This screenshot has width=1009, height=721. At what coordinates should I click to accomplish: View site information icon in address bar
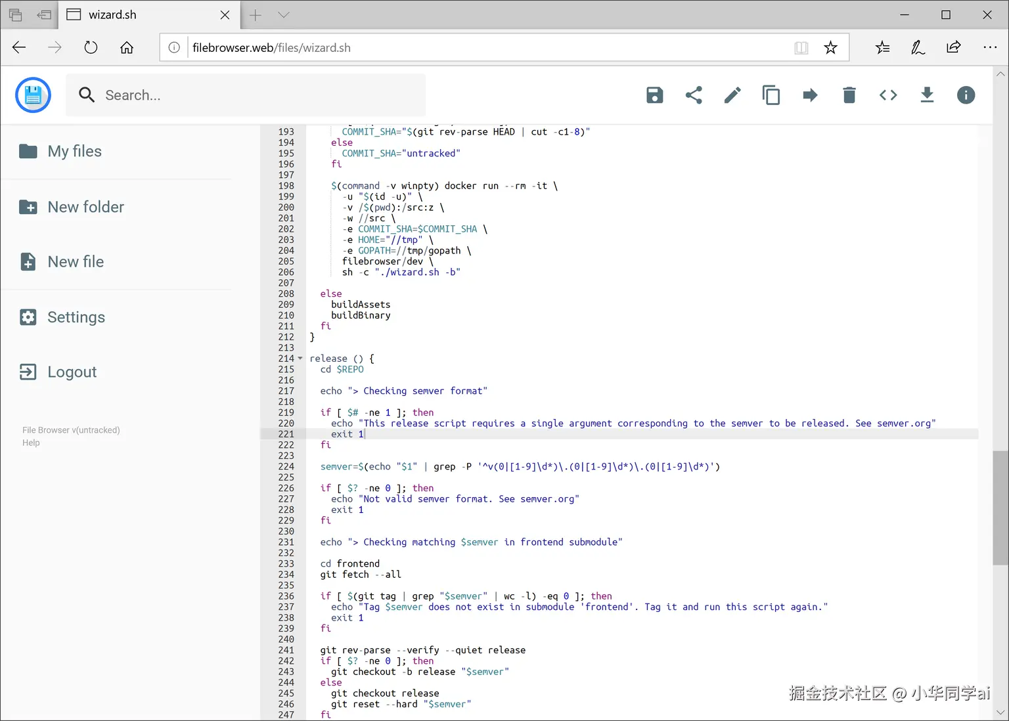(x=174, y=47)
